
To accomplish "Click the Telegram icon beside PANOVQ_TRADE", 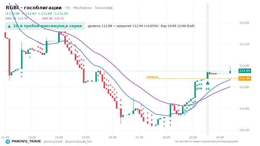I will (x=8, y=142).
